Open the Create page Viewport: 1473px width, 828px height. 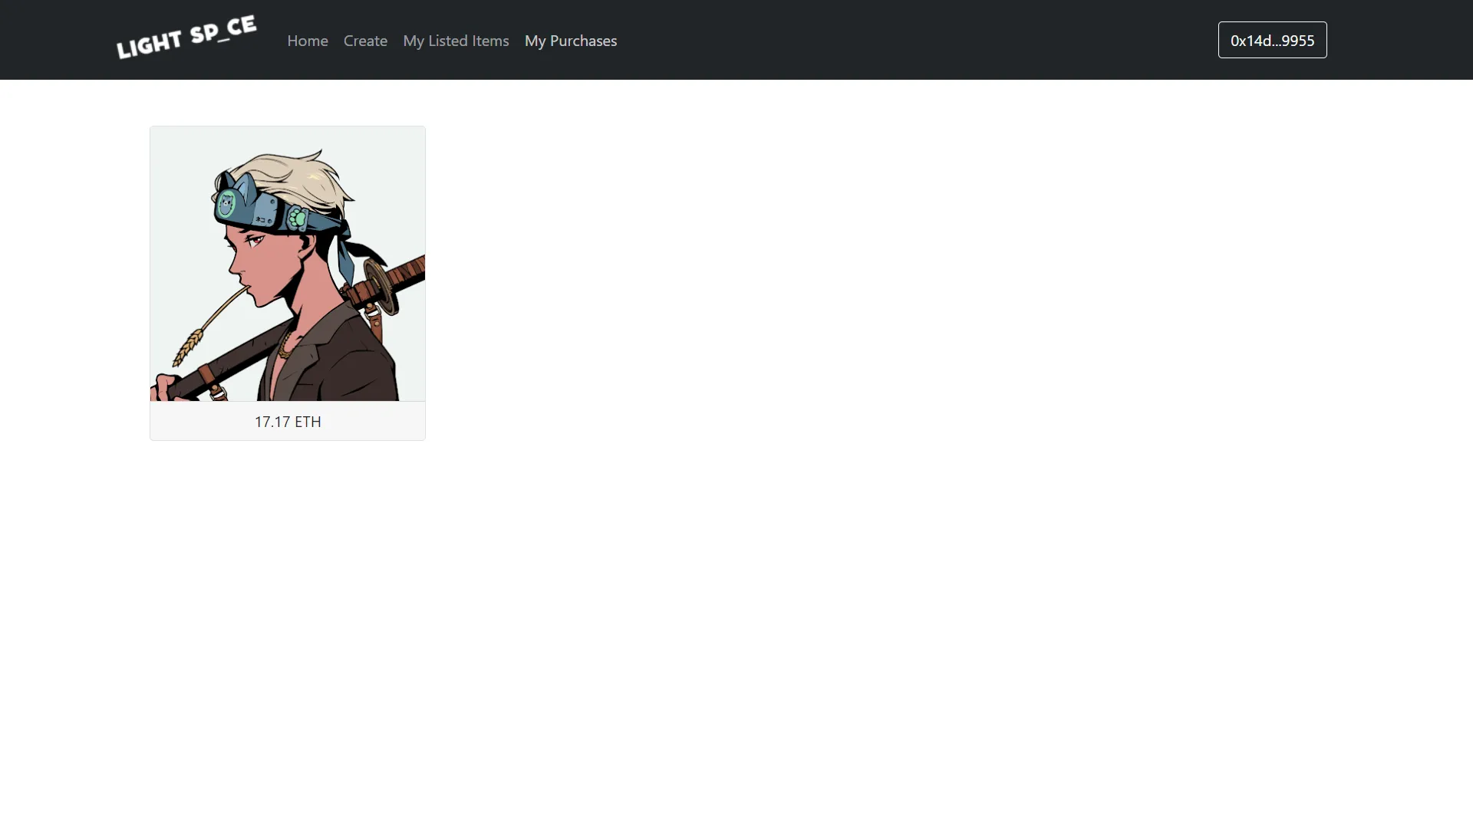coord(365,41)
